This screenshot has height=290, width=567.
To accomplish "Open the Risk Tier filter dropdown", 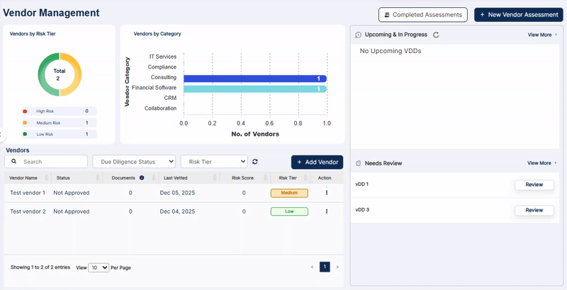I will (214, 161).
